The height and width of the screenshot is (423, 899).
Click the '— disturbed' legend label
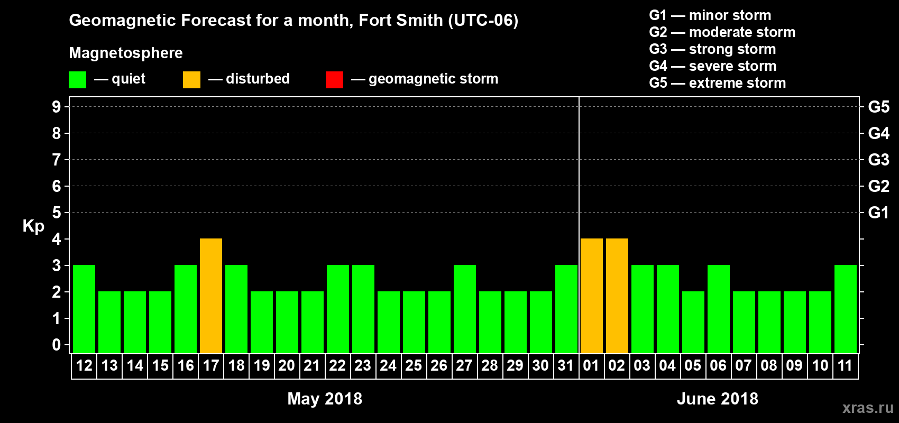(249, 79)
